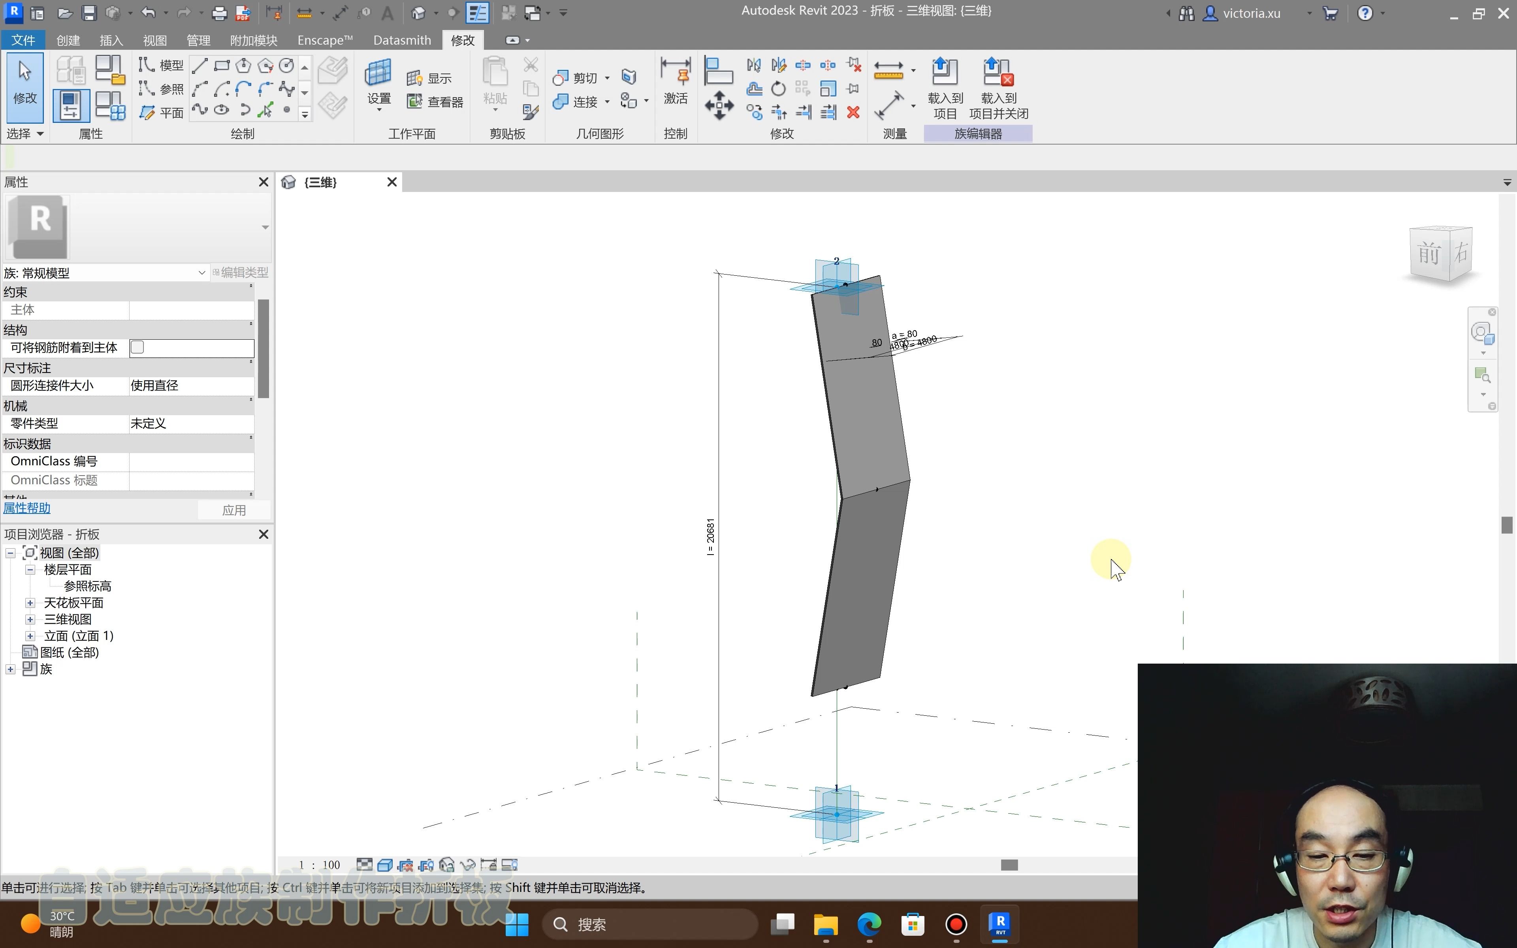Click the Front (前) face of ViewCube

pos(1429,254)
